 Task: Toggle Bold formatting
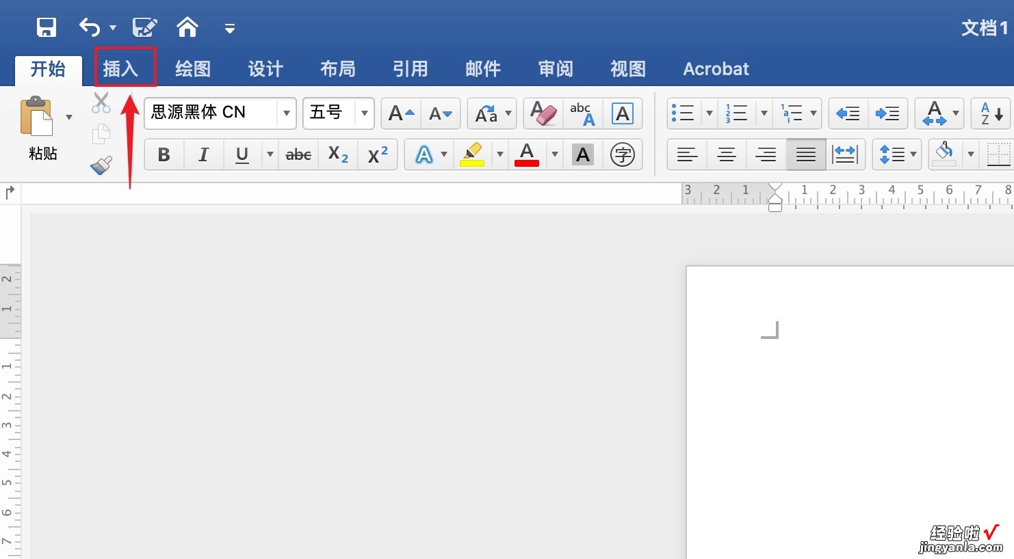pos(164,155)
